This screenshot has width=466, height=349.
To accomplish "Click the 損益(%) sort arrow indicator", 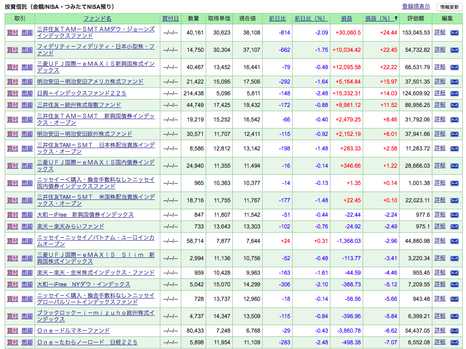I will (396, 19).
